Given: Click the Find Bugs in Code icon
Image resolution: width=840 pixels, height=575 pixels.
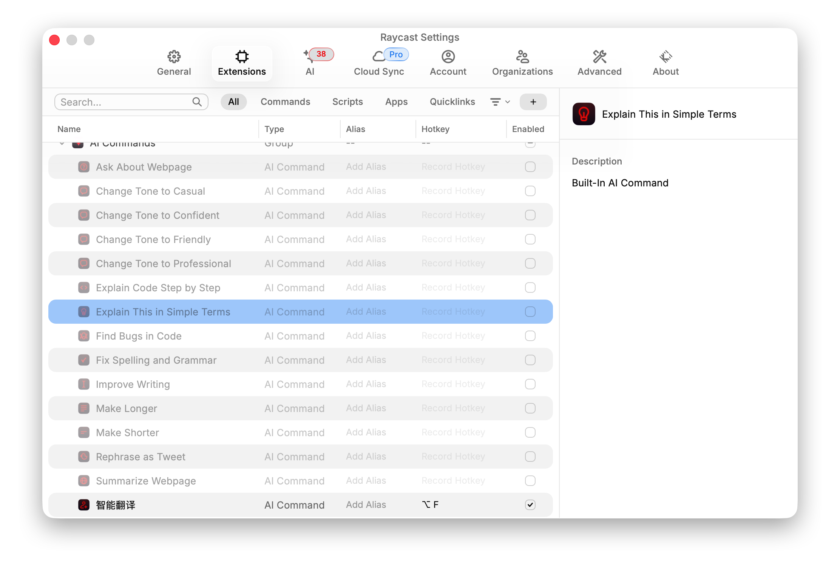Looking at the screenshot, I should 84,336.
